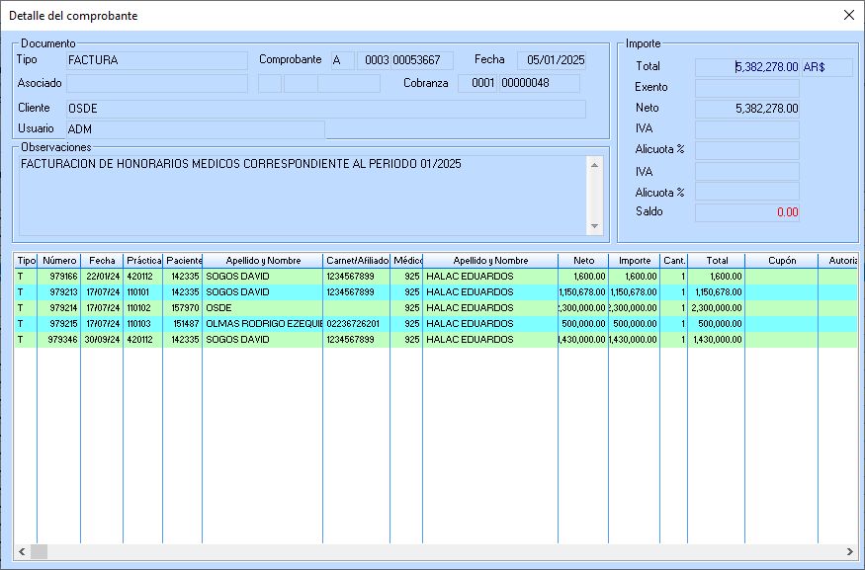Viewport: 865px width, 570px height.
Task: Click the Observaciones scroll down arrow
Action: tap(594, 226)
